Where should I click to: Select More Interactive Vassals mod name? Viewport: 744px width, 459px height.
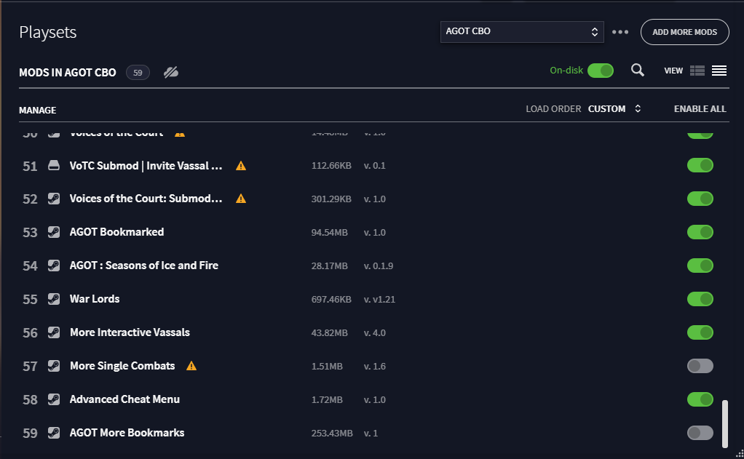coord(130,332)
